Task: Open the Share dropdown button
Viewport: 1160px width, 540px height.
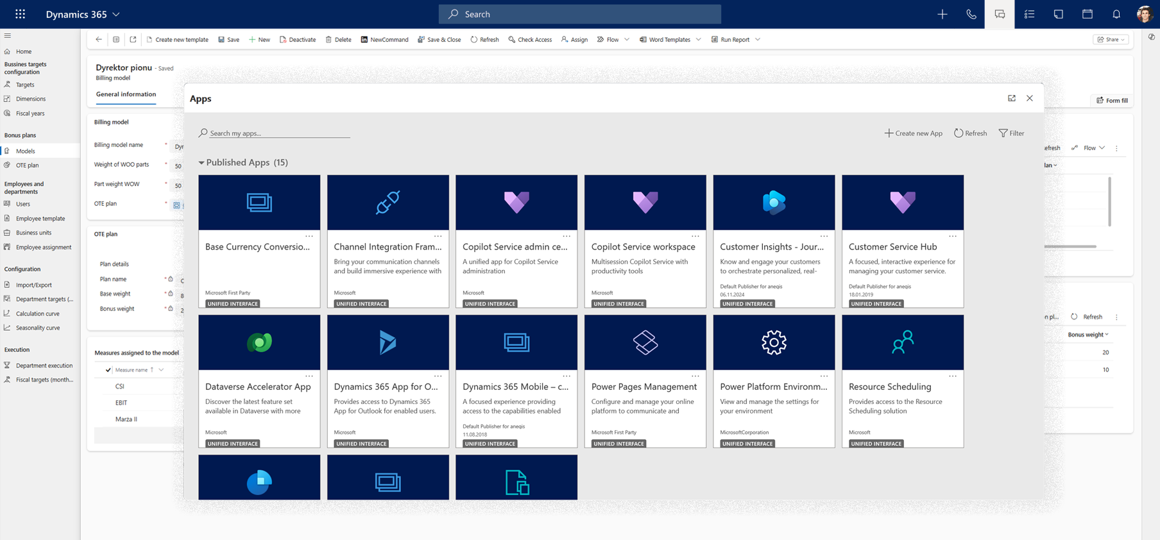Action: [1111, 40]
